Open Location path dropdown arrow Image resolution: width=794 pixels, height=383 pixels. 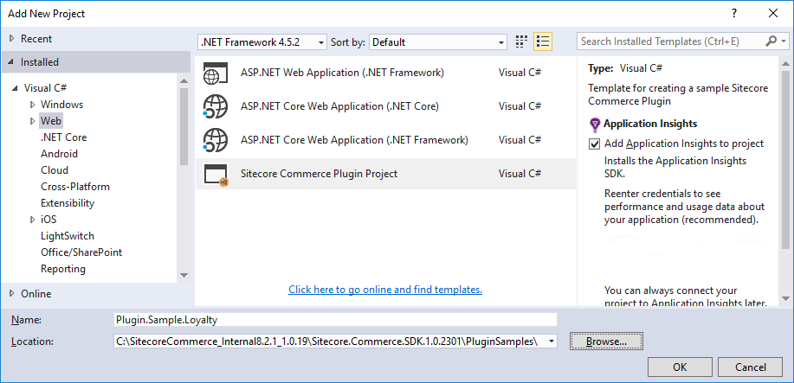point(551,342)
